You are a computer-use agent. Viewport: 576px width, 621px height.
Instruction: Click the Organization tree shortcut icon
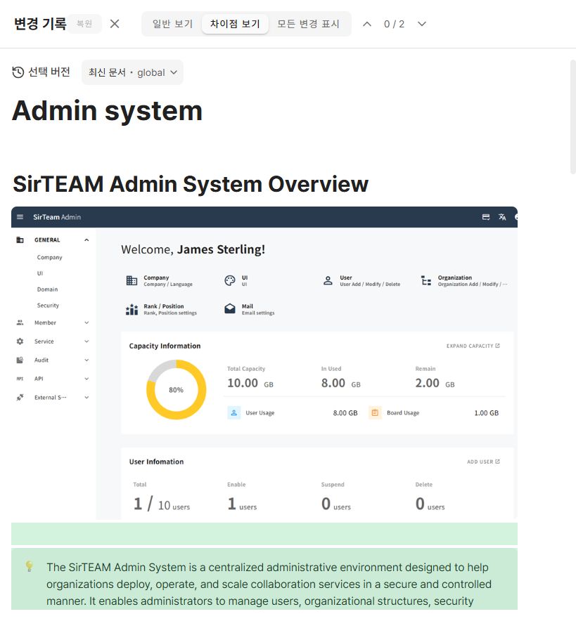[426, 281]
